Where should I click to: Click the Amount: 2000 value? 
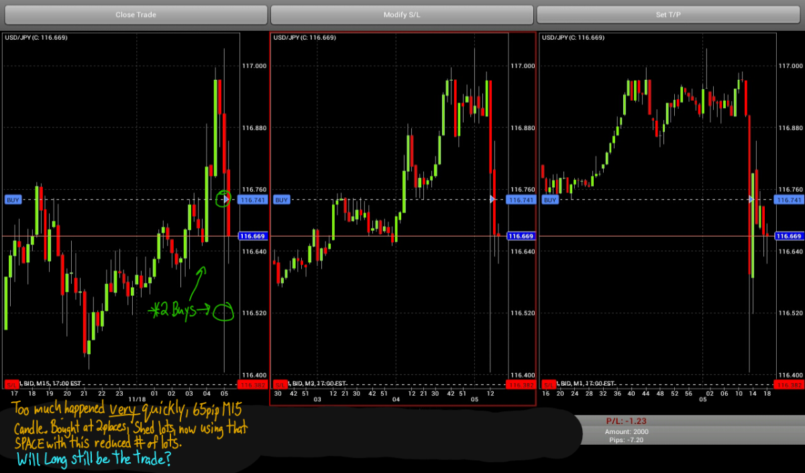pos(626,431)
